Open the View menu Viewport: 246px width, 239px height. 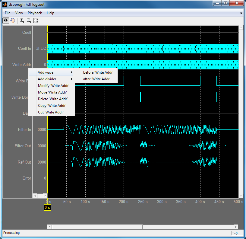click(x=19, y=13)
